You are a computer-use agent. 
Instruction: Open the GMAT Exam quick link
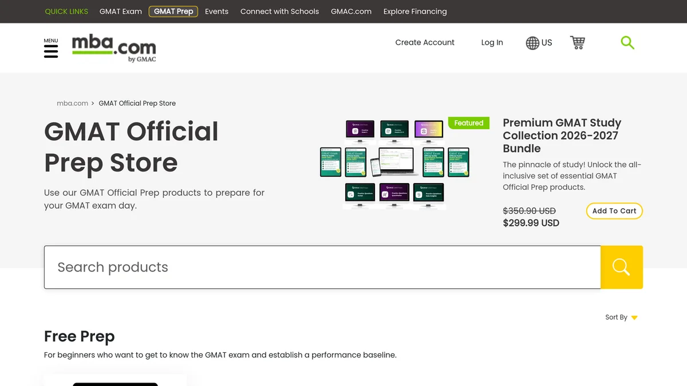[x=121, y=11]
